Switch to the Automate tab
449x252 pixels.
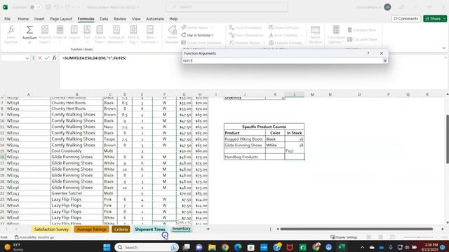click(x=155, y=19)
